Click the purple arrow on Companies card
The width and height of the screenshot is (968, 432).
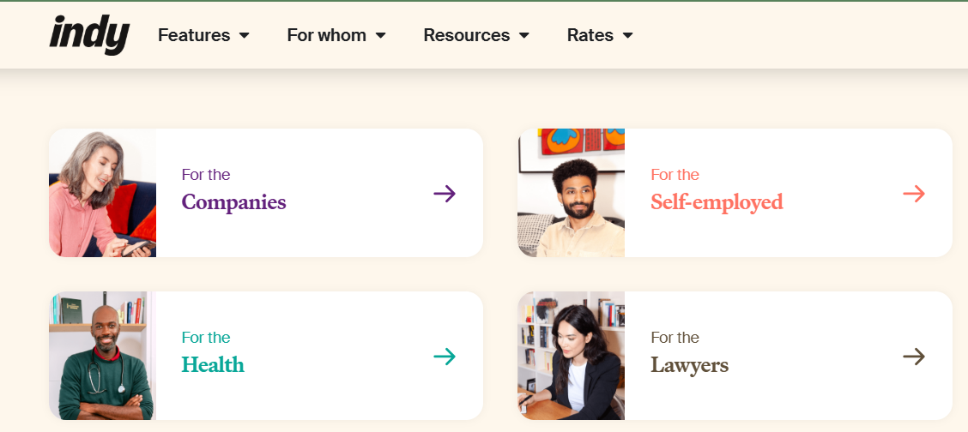[x=445, y=194]
